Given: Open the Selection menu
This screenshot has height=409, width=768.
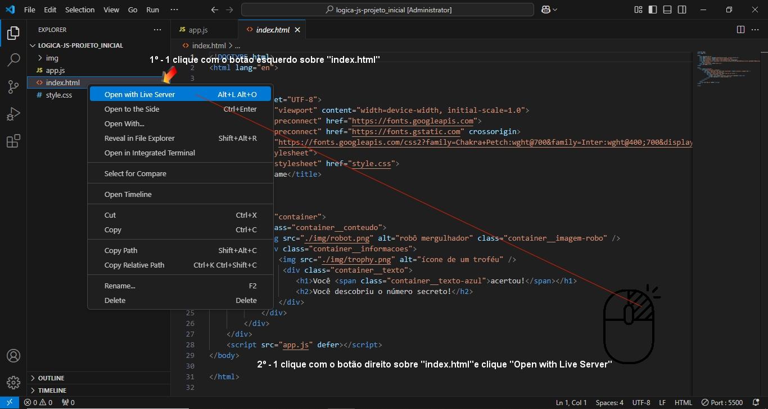Looking at the screenshot, I should coord(80,10).
